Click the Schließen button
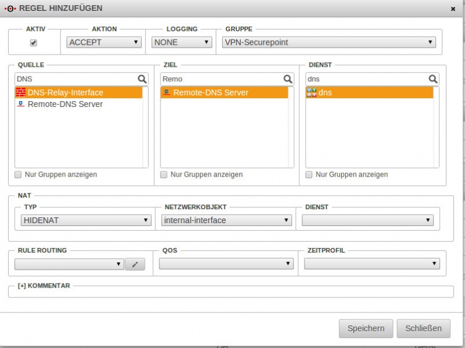 [x=424, y=328]
